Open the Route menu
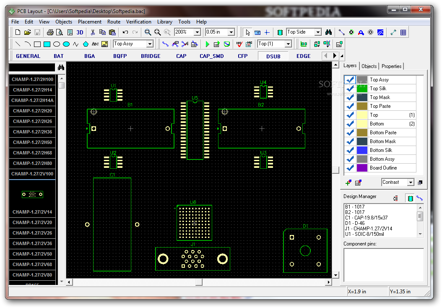Image resolution: width=442 pixels, height=308 pixels. 114,22
